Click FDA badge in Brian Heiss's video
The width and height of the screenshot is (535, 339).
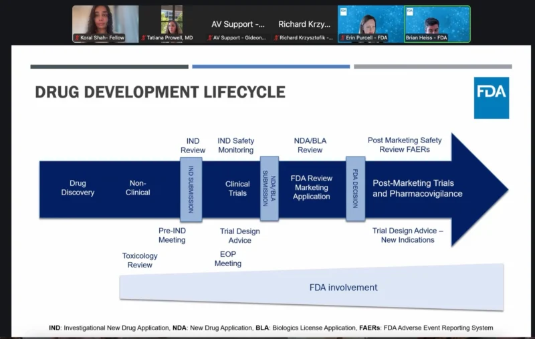409,11
